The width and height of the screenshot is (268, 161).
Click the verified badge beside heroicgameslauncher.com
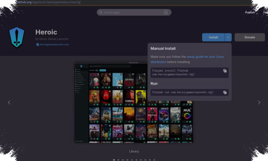tap(37, 45)
